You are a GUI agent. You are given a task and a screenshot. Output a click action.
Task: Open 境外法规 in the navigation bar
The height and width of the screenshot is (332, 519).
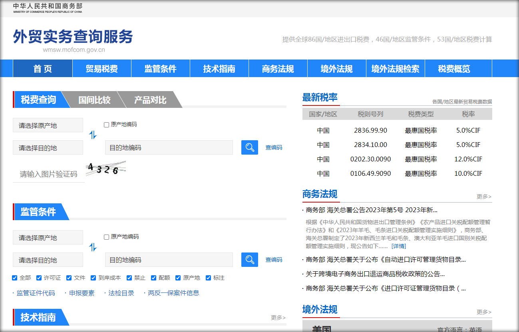tap(337, 68)
